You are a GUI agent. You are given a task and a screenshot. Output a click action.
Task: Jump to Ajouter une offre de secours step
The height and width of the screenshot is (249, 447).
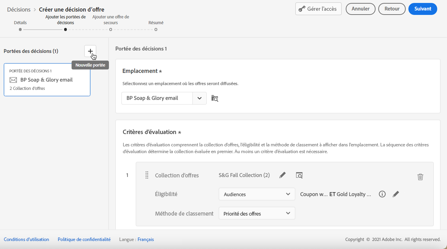click(111, 29)
